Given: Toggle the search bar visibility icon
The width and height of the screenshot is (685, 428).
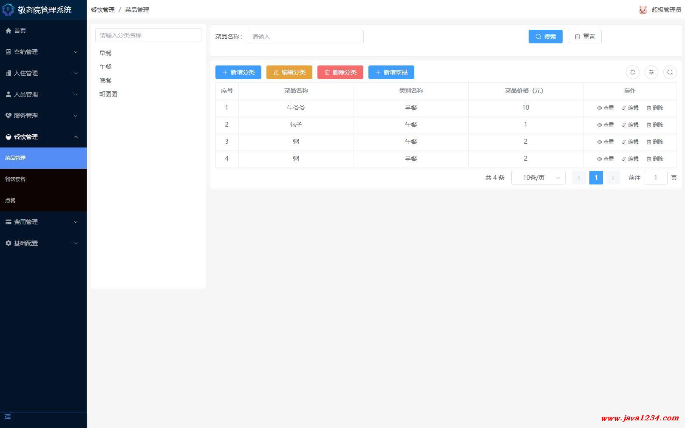Looking at the screenshot, I should point(670,72).
